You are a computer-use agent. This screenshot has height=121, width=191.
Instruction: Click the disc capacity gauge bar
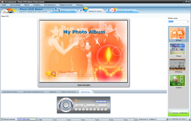click(x=88, y=119)
